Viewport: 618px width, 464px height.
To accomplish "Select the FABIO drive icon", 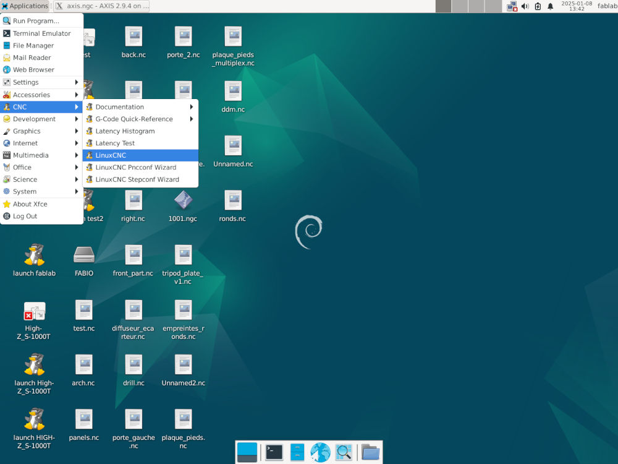I will 84,254.
